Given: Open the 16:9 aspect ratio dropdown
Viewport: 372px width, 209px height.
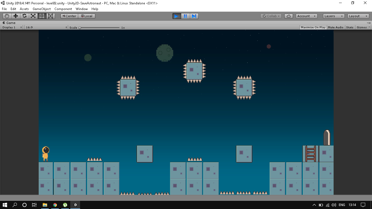Looking at the screenshot, I should click(46, 27).
